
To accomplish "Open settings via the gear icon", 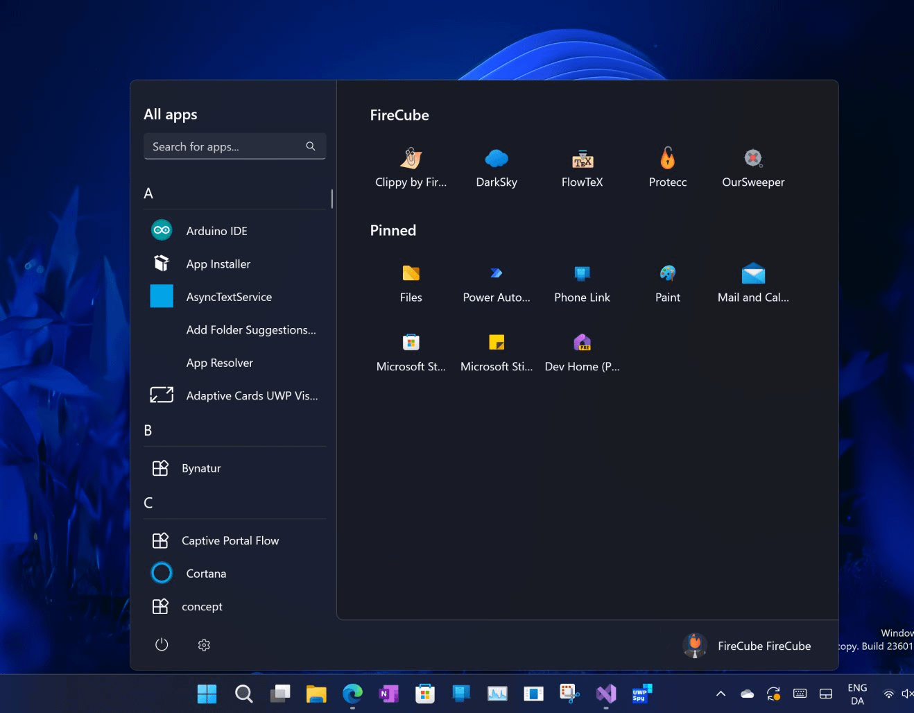I will (x=204, y=645).
